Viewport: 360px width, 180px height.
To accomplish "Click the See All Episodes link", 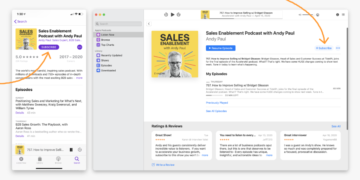I will point(216,111).
